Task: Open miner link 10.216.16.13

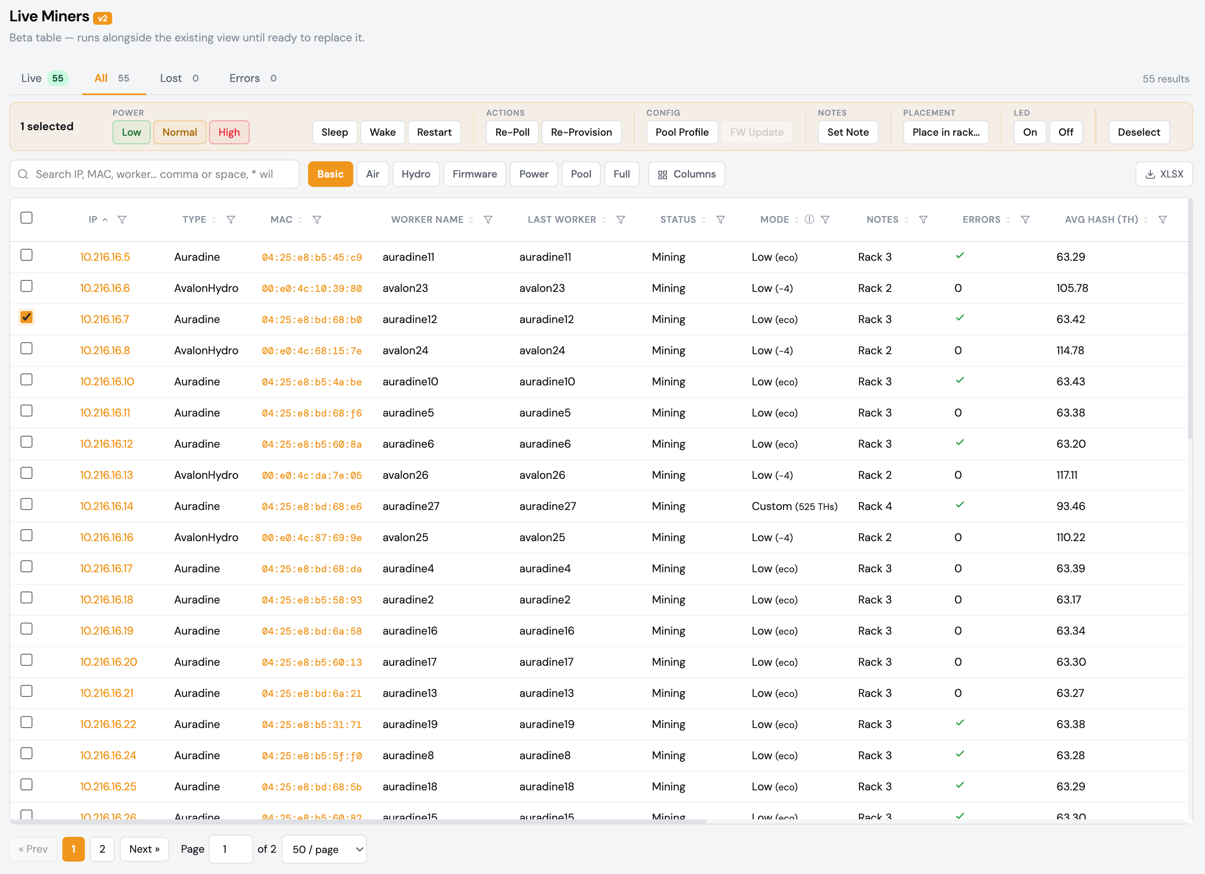Action: (106, 475)
